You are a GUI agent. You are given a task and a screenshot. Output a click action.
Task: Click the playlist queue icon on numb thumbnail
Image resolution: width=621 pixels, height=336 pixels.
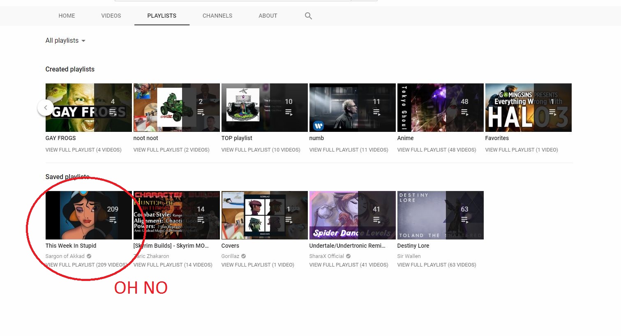(x=376, y=112)
